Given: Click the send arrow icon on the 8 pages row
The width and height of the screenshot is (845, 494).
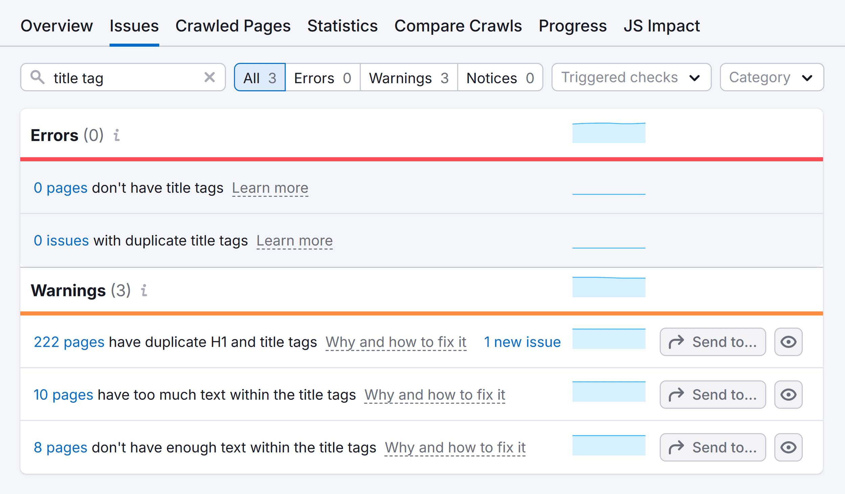Looking at the screenshot, I should [677, 447].
